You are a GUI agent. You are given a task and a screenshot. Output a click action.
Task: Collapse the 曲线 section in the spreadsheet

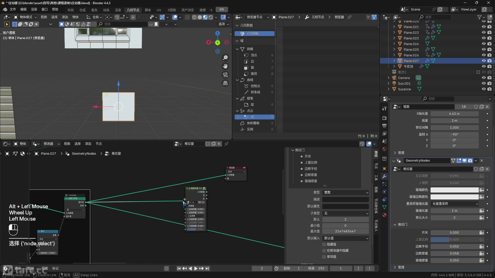tap(237, 80)
